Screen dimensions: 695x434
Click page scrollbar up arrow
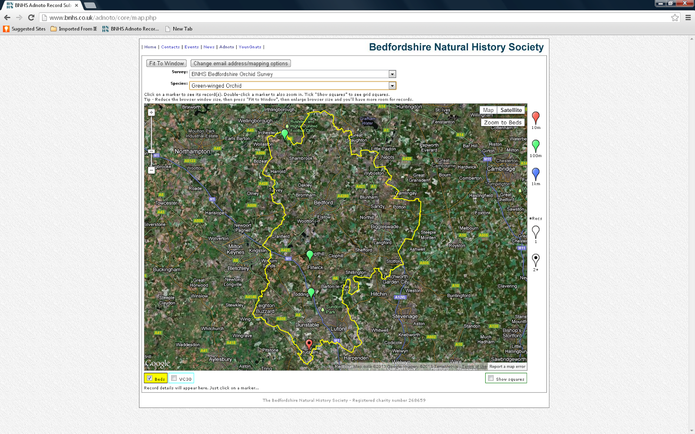pos(692,39)
